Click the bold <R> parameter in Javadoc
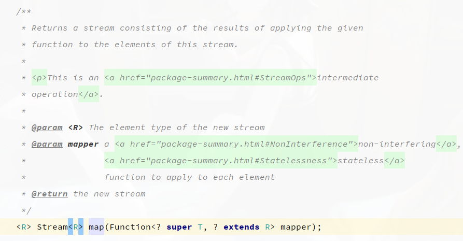463x241 pixels. tap(76, 127)
